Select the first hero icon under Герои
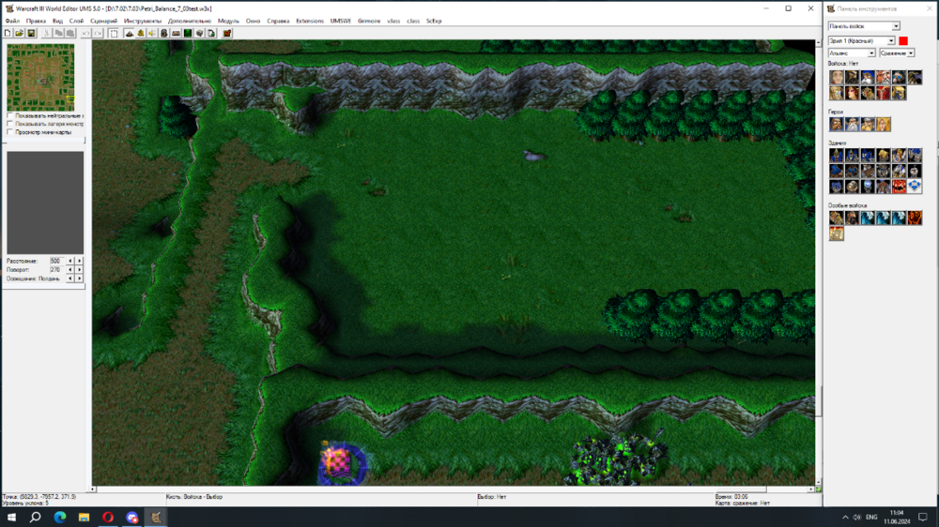 tap(836, 124)
